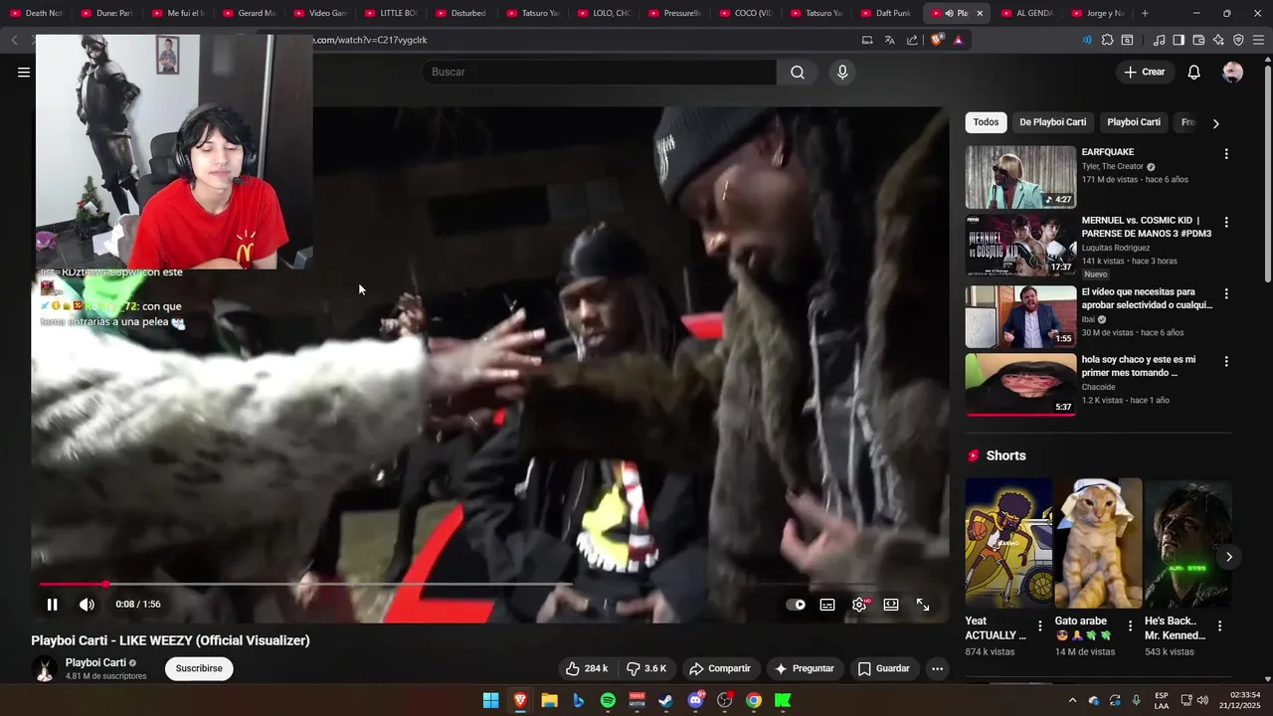
Task: Toggle the browser sidebar panel
Action: [x=1179, y=40]
